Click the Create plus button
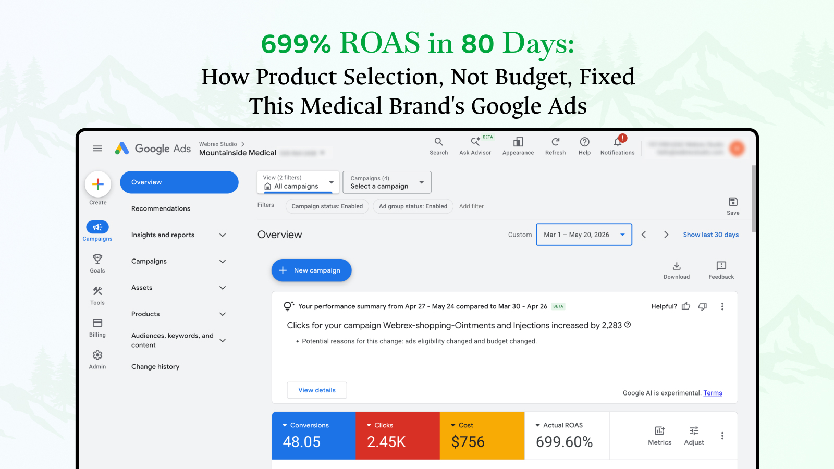The width and height of the screenshot is (834, 469). point(98,184)
